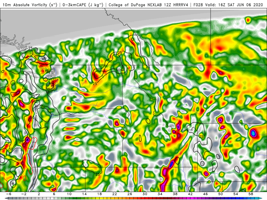Click the 30 tick label on color scale
The height and width of the screenshot is (200, 267).
[145, 194]
